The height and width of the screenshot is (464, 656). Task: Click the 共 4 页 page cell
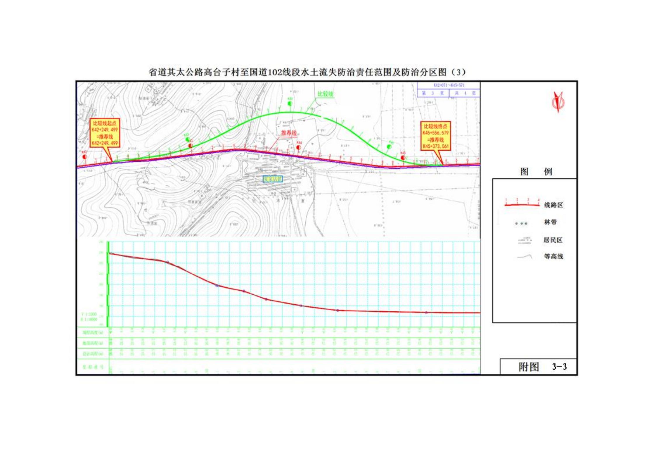465,93
